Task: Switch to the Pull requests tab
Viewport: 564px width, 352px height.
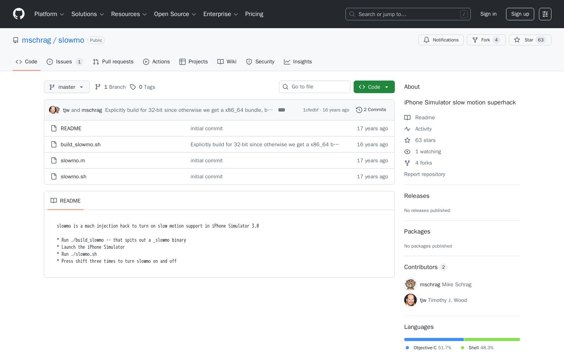Action: tap(113, 62)
